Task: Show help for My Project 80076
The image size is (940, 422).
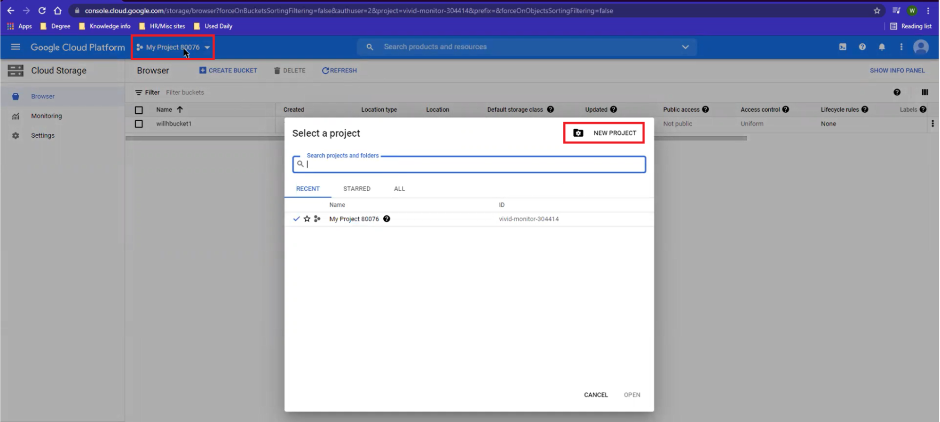Action: (387, 219)
